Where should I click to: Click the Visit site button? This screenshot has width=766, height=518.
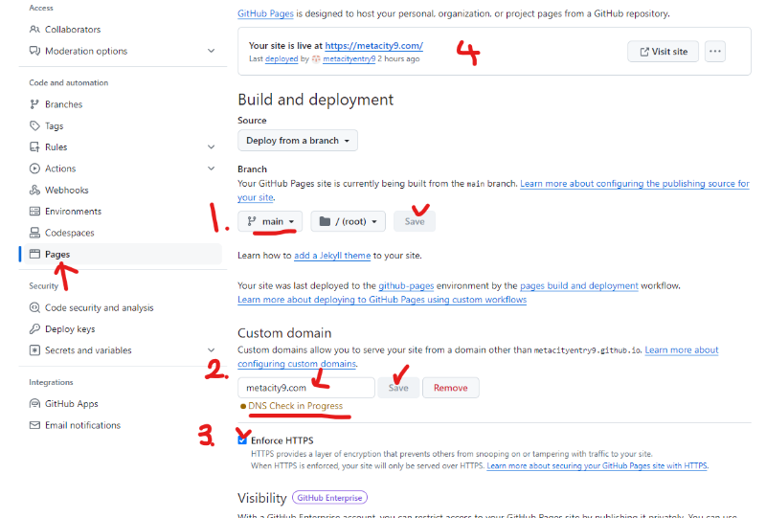pos(663,52)
